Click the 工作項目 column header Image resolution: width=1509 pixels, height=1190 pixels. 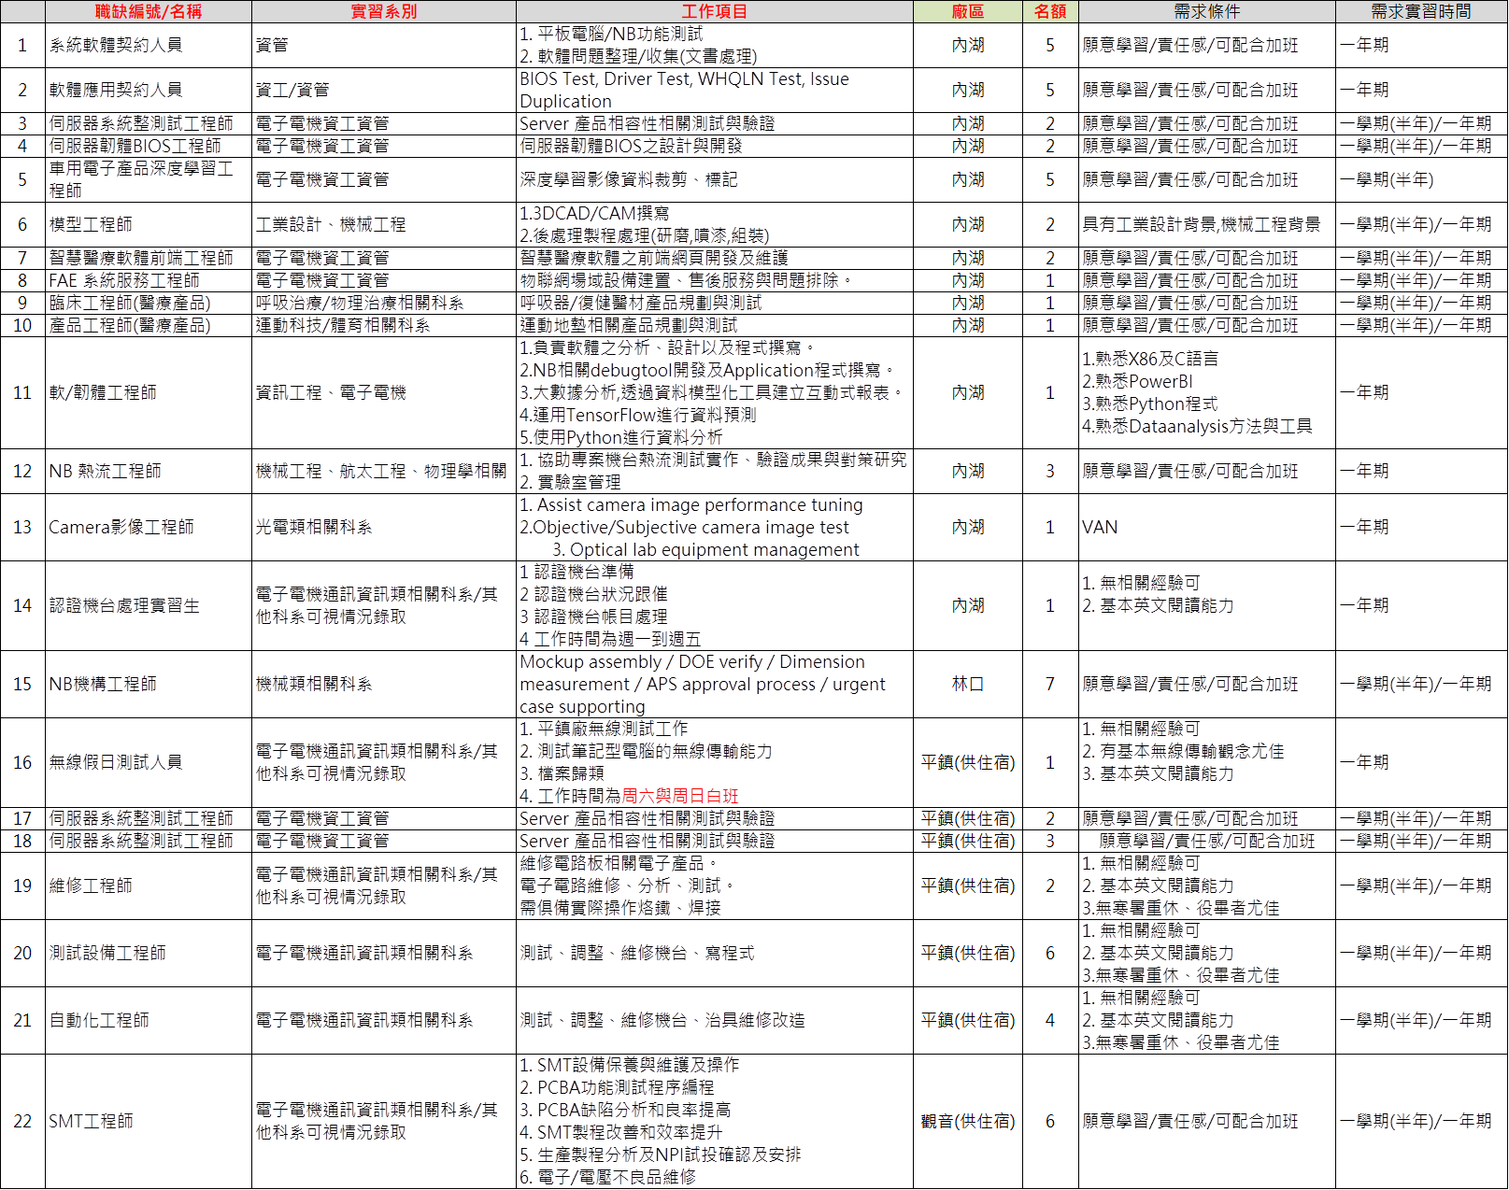(714, 11)
